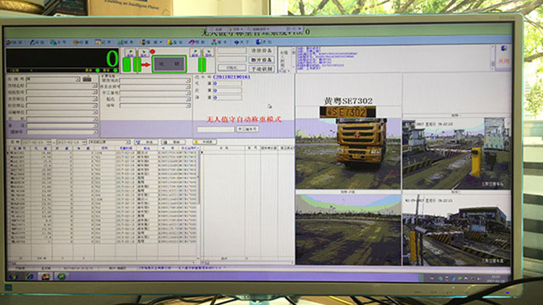Click first barrier-raise button left of scale
The height and width of the screenshot is (305, 543).
pos(130,53)
